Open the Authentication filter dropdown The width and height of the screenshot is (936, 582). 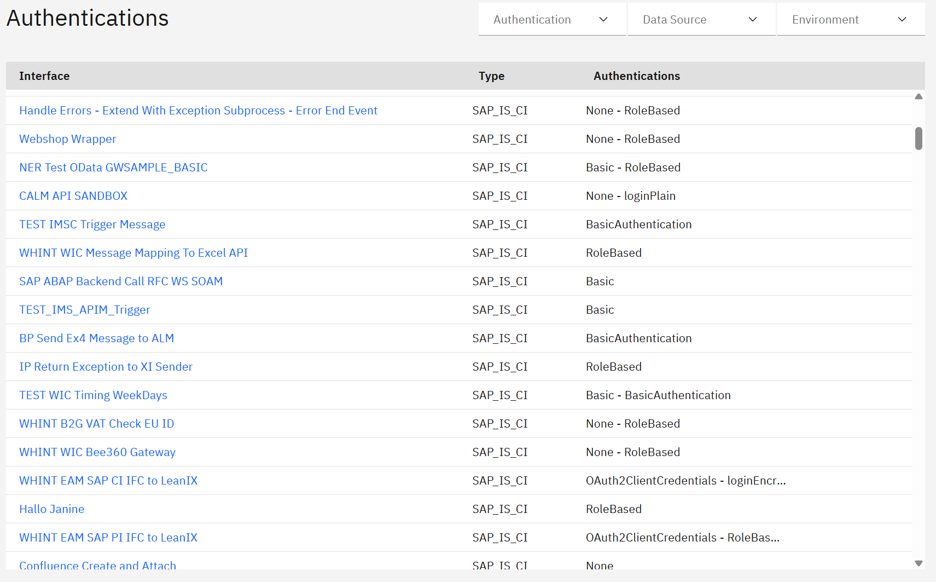click(x=551, y=20)
